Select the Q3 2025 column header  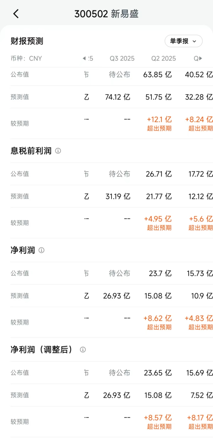click(x=122, y=58)
